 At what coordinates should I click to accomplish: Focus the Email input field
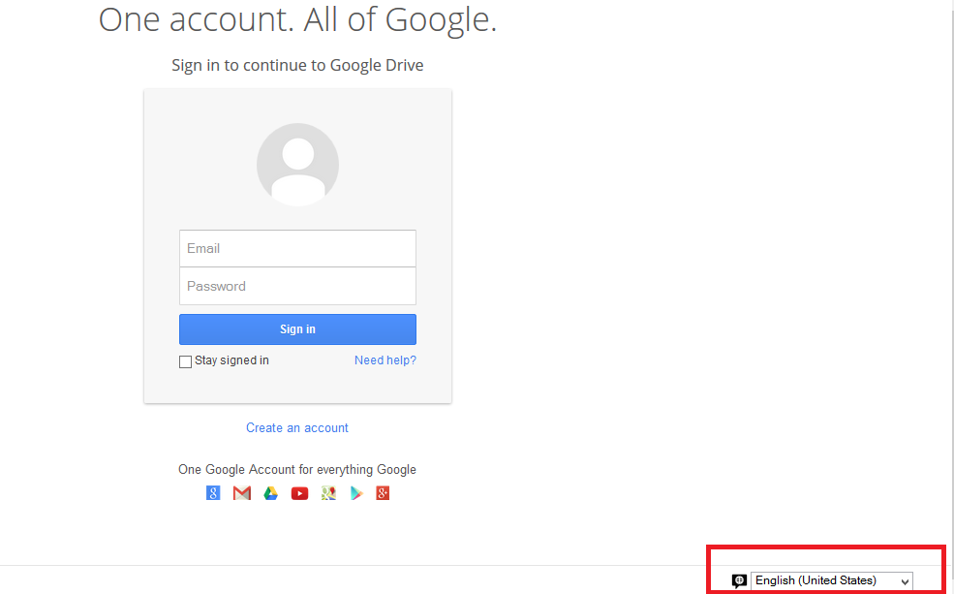(297, 248)
